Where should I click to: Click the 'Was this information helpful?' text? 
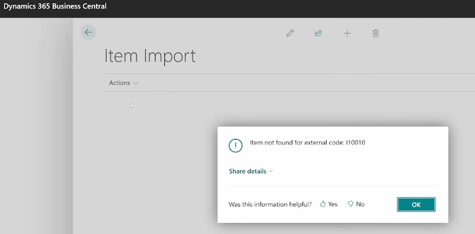270,205
